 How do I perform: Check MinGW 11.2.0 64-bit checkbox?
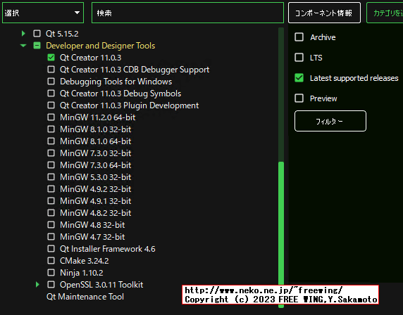tap(51, 117)
